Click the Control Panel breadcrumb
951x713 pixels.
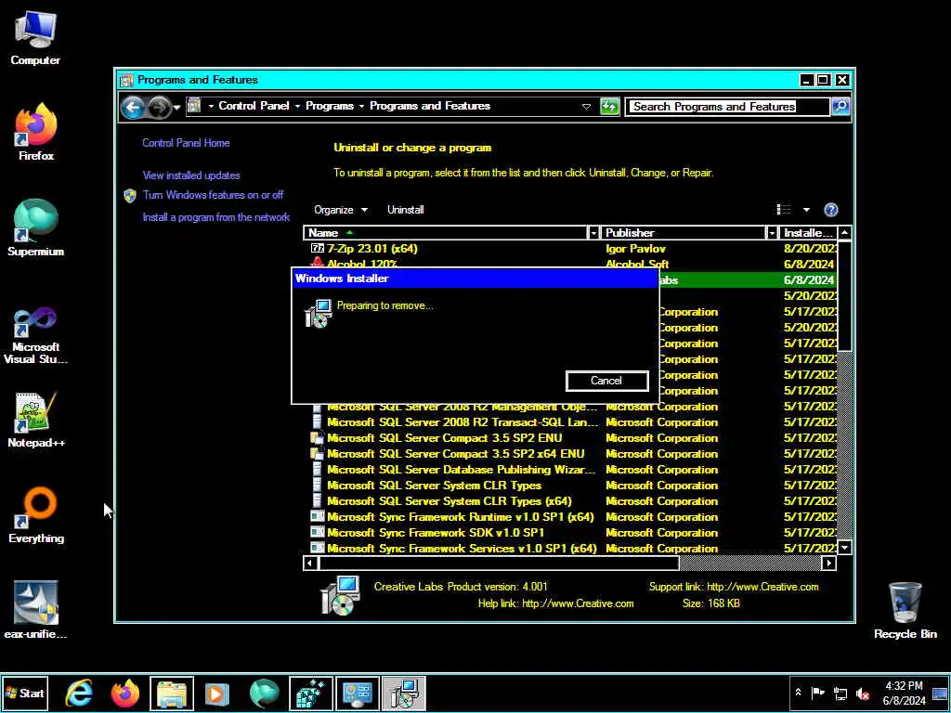254,106
